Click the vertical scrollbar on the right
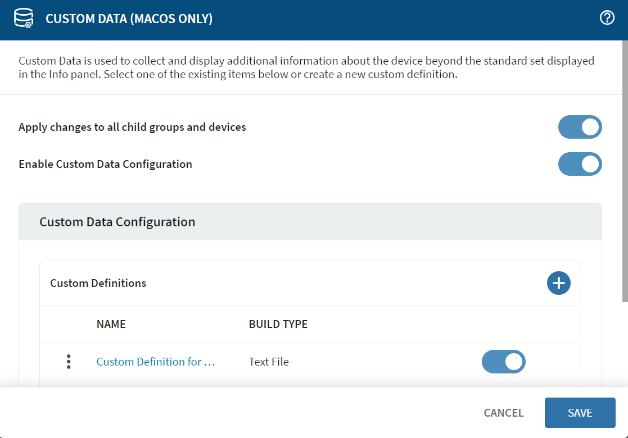The height and width of the screenshot is (438, 628). (x=625, y=168)
